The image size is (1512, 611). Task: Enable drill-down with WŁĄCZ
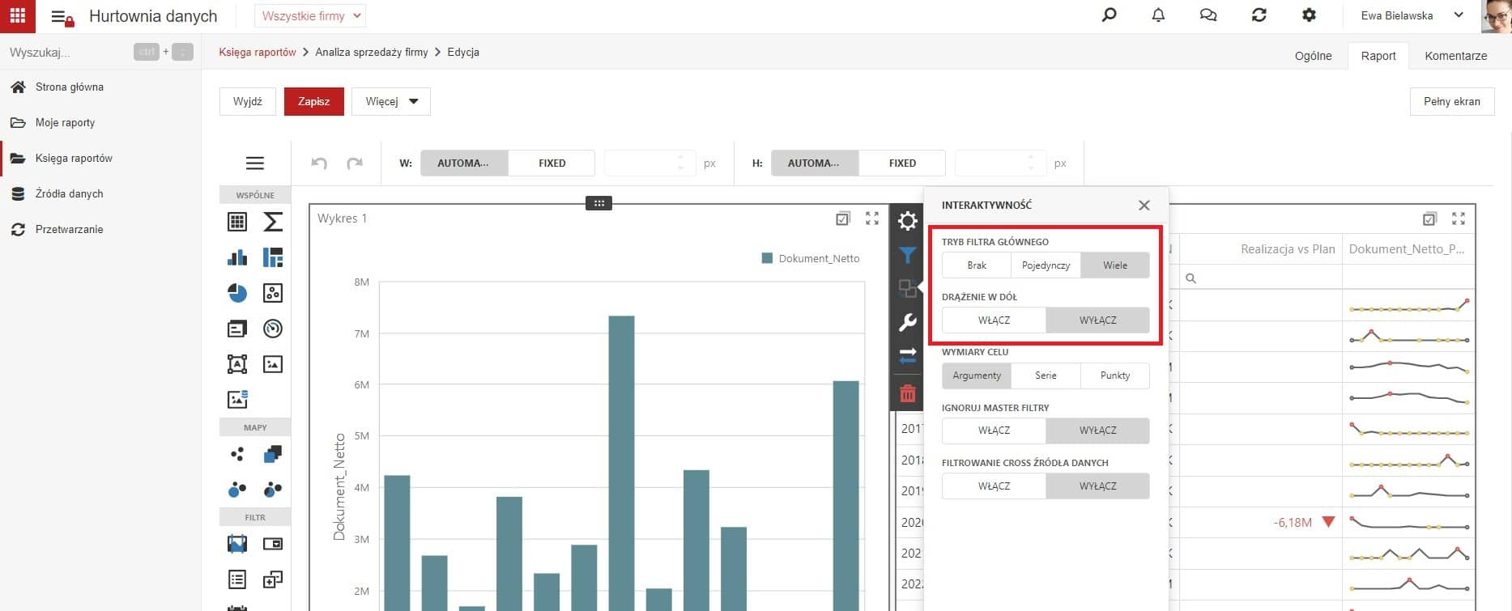point(994,320)
